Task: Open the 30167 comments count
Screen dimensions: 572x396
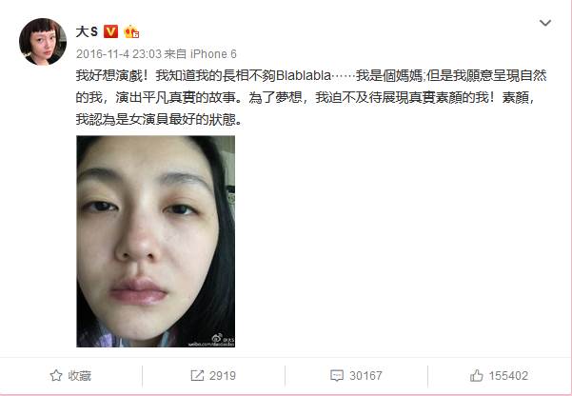Action: (365, 376)
